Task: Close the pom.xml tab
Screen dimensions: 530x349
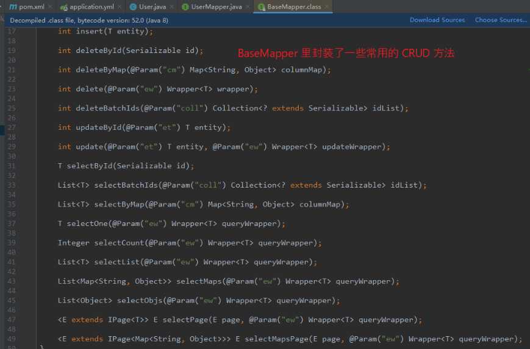Action: (x=50, y=7)
